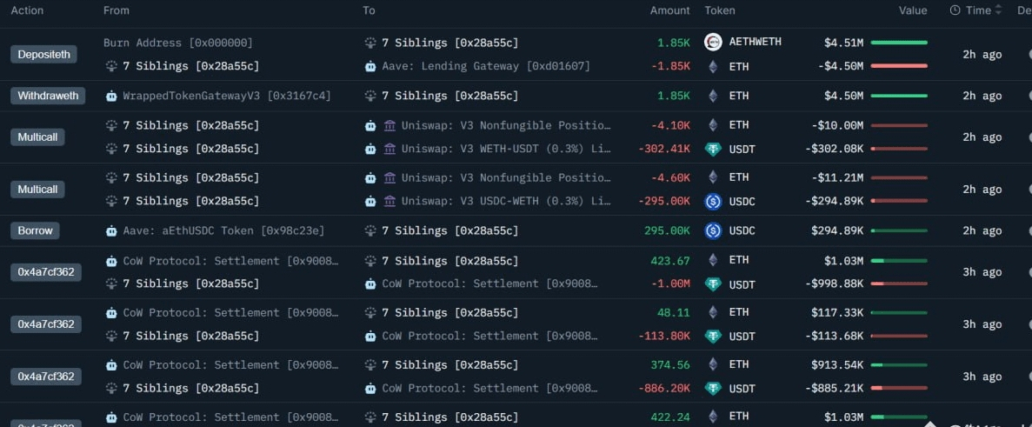1032x427 pixels.
Task: Open the Withdraweth action tag
Action: click(x=48, y=96)
